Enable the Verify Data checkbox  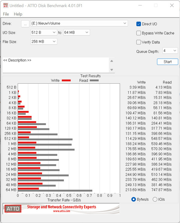pyautogui.click(x=139, y=42)
